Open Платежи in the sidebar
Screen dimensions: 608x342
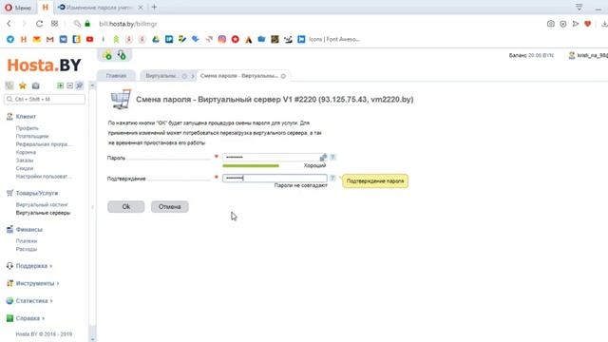click(x=27, y=241)
